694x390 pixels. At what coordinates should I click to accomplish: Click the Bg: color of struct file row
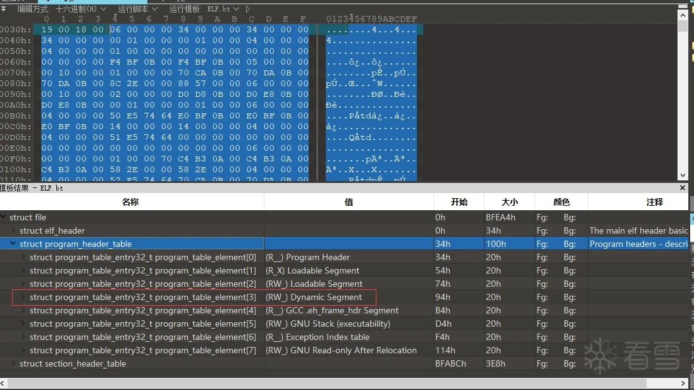(x=569, y=217)
